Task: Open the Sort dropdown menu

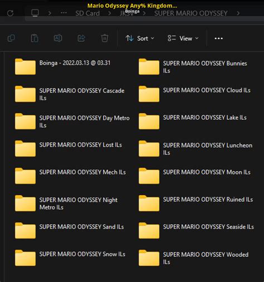Action: click(x=140, y=38)
